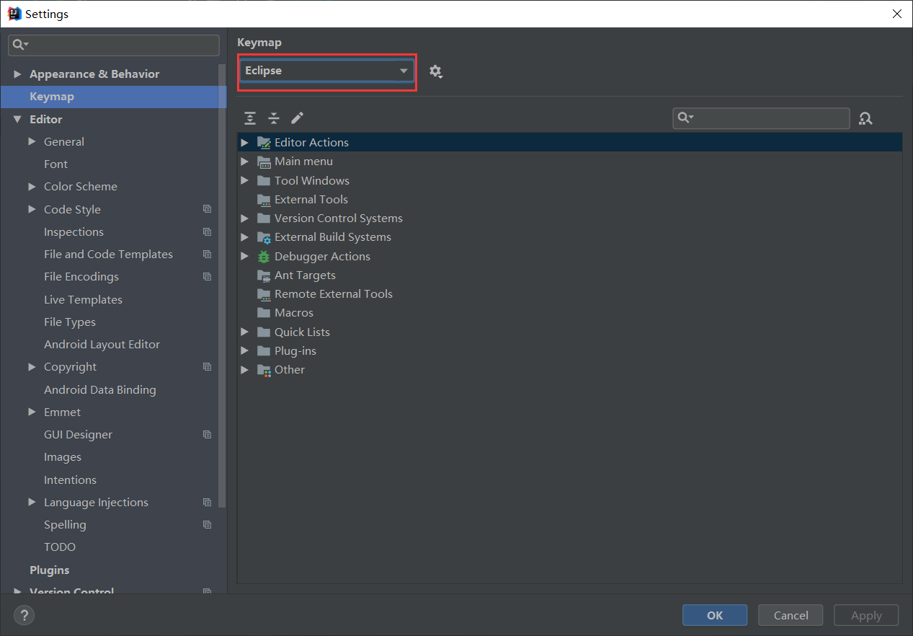Open the File Types settings page
913x636 pixels.
(70, 322)
